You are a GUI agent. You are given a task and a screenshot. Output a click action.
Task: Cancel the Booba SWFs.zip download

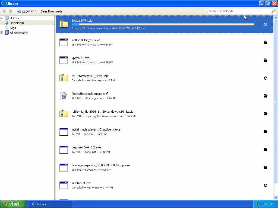pos(265,24)
